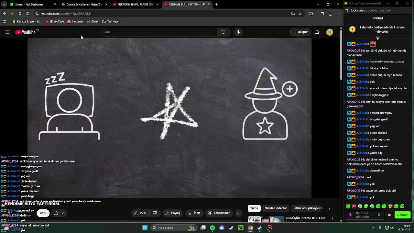Click the Kick chat scrollbar

click(412, 195)
